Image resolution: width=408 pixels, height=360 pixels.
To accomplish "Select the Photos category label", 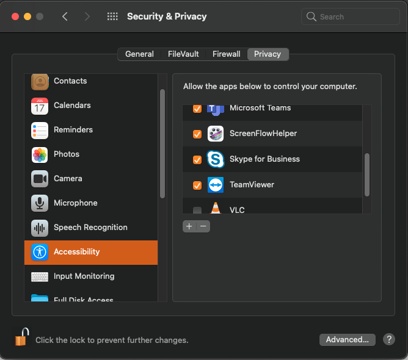I will click(67, 154).
